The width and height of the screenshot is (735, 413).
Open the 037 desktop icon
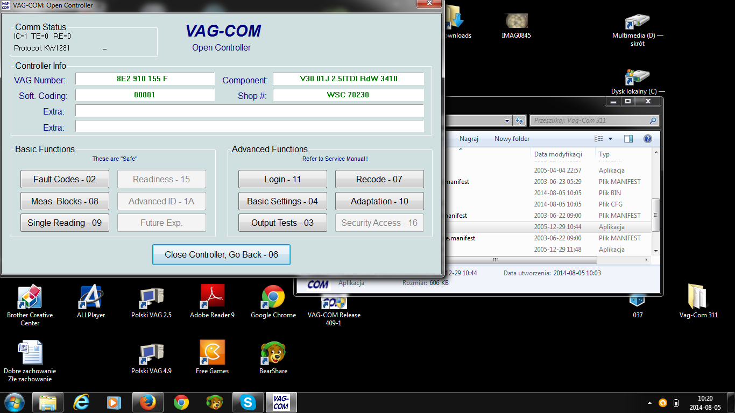pos(638,307)
